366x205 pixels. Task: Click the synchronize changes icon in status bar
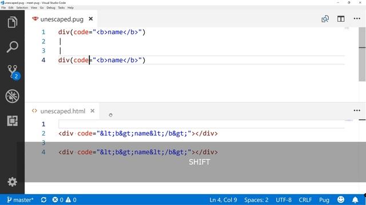click(43, 200)
